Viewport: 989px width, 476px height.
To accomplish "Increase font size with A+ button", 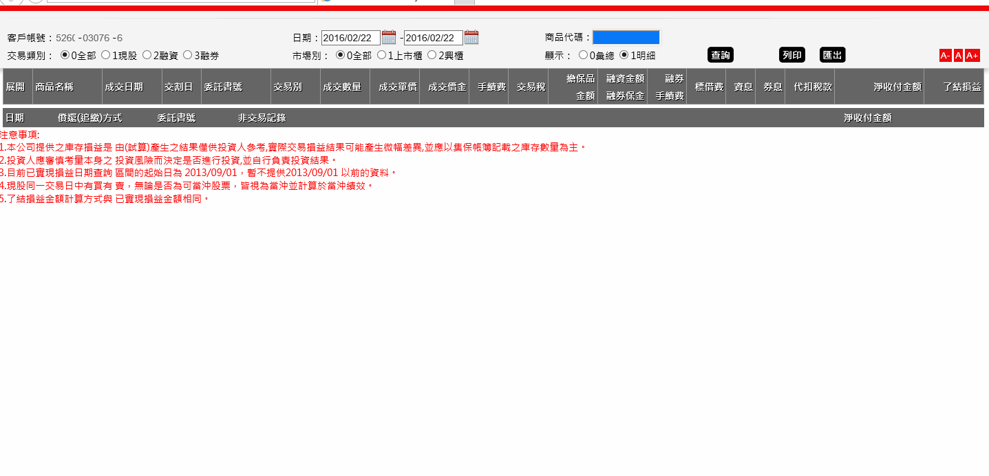I will point(972,56).
